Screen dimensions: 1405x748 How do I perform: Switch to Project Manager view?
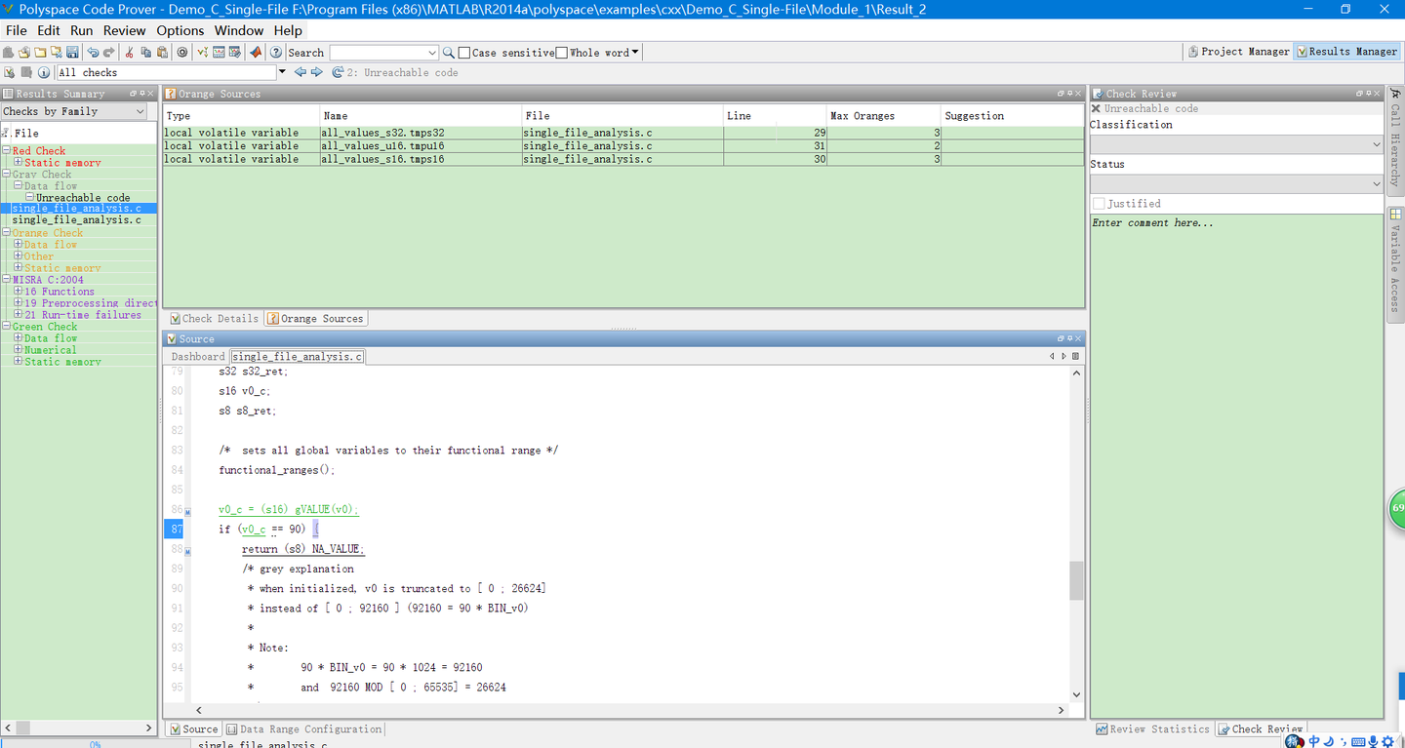tap(1238, 52)
